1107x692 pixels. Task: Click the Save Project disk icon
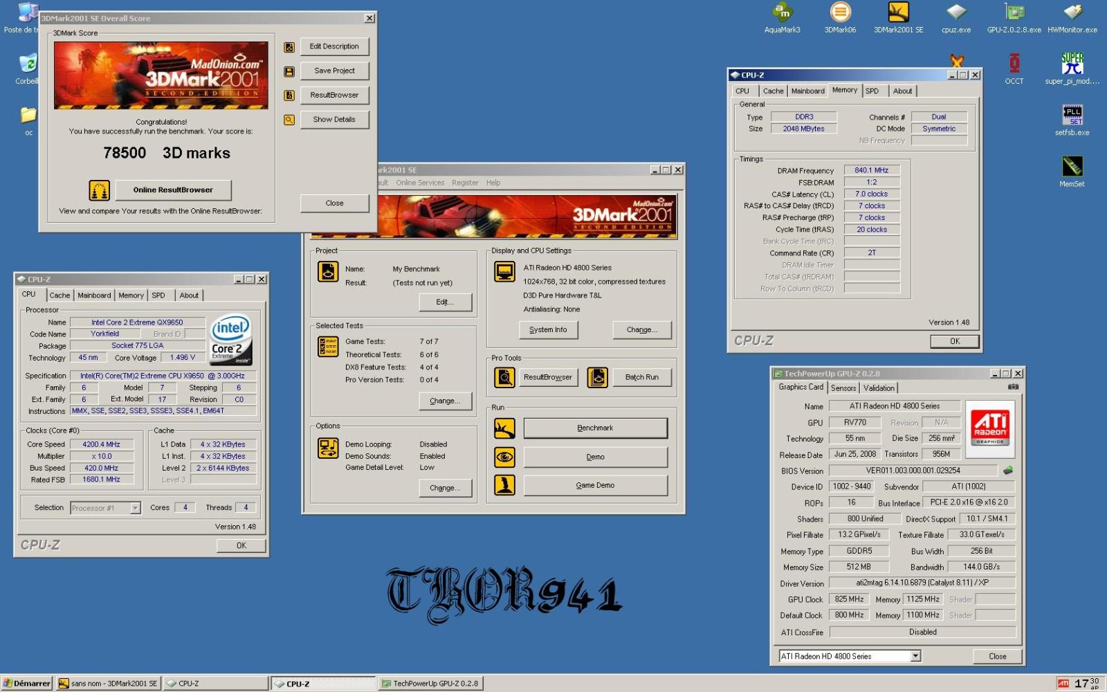point(289,71)
